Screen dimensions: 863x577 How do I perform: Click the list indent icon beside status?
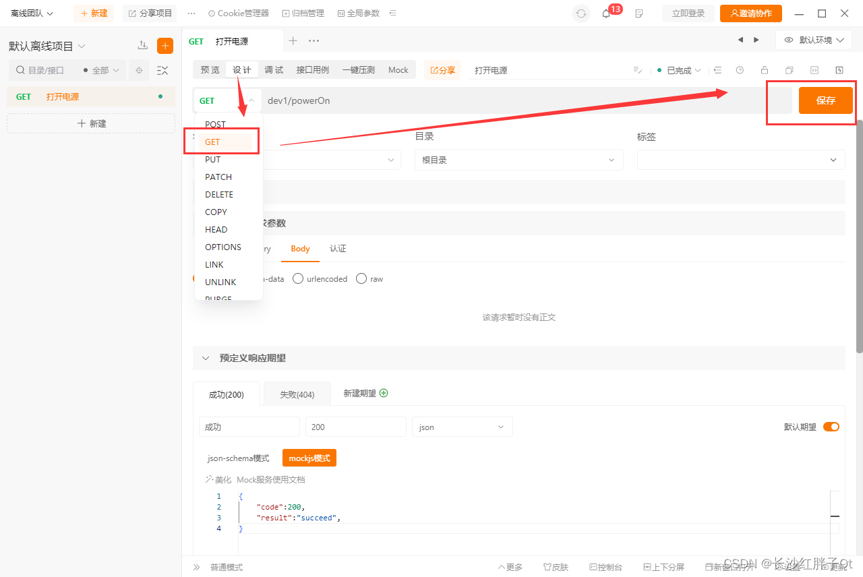[717, 70]
